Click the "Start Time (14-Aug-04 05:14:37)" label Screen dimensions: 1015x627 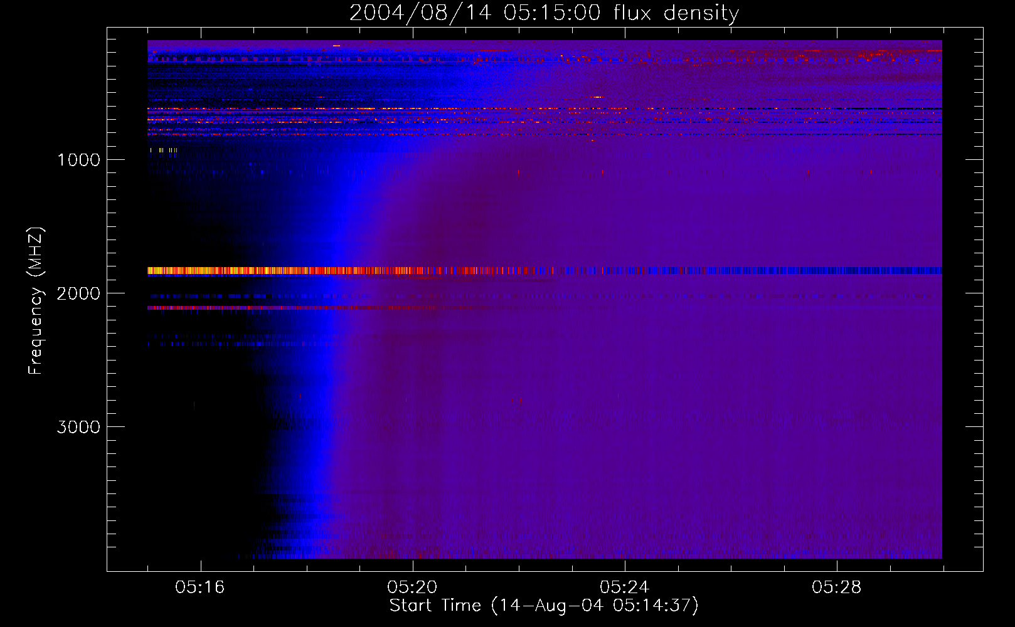544,606
